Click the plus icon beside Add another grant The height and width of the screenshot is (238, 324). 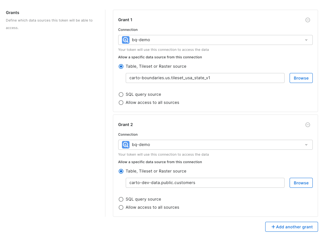pyautogui.click(x=273, y=227)
